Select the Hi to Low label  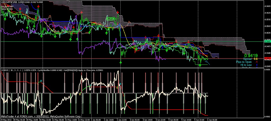[x=246, y=65]
